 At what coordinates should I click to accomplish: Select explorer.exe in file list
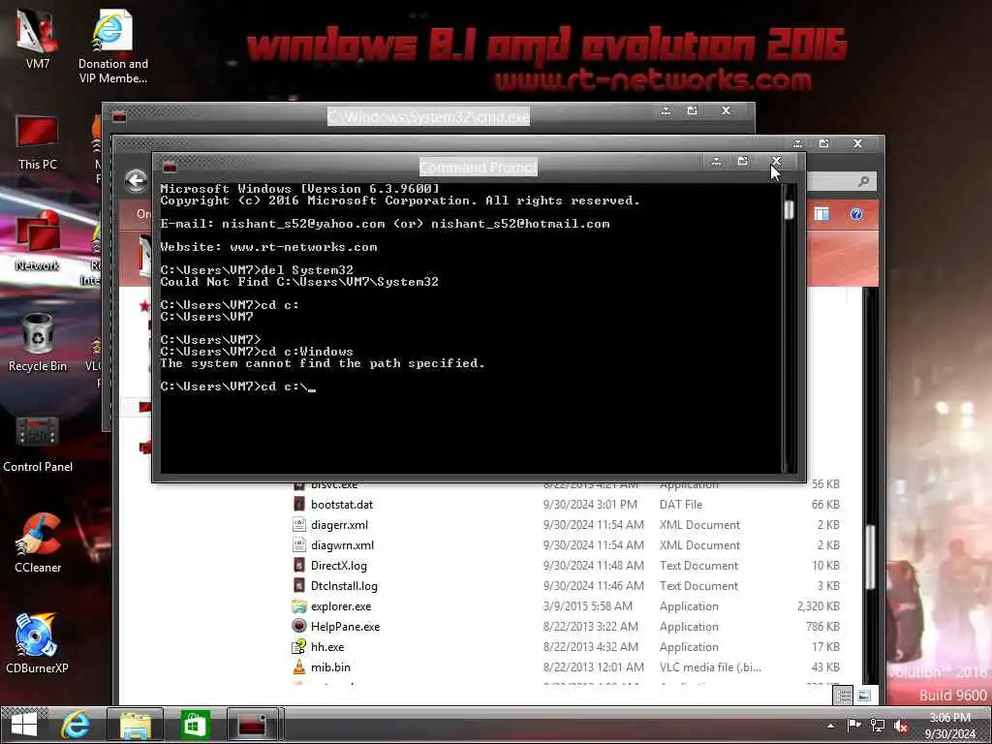tap(341, 606)
